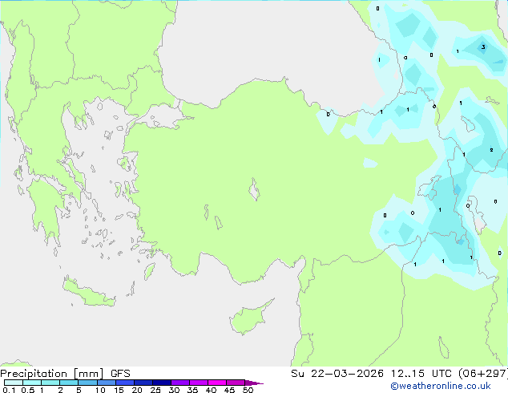Pick the 15–20 mm legend swatch

tap(125, 383)
